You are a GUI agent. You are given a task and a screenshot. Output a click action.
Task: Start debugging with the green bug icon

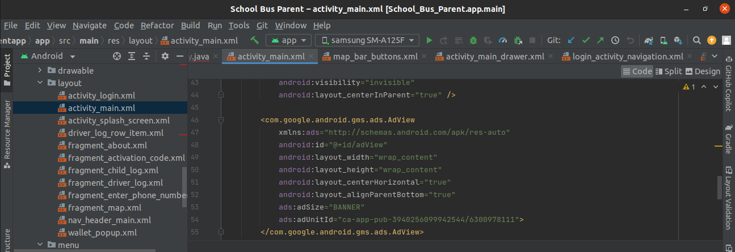pos(473,40)
